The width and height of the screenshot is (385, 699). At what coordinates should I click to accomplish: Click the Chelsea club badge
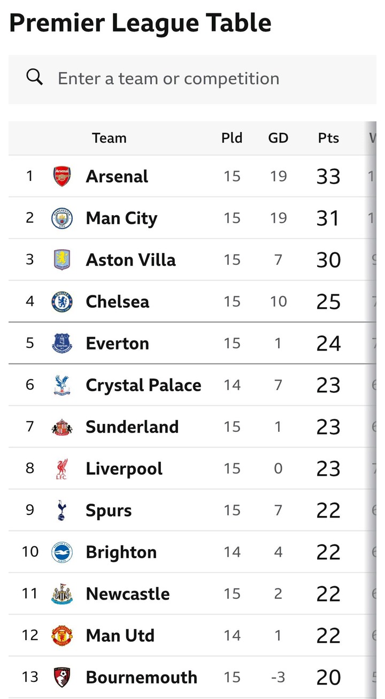pos(62,301)
